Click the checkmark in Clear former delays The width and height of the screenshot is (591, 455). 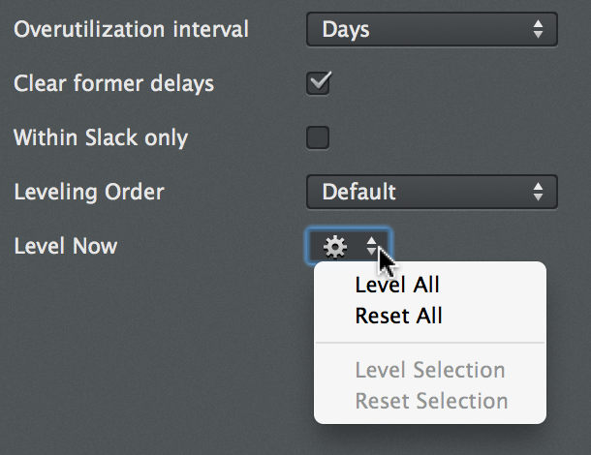click(321, 79)
